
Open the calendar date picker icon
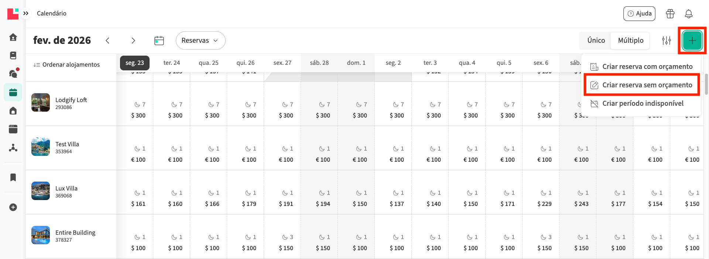[159, 41]
